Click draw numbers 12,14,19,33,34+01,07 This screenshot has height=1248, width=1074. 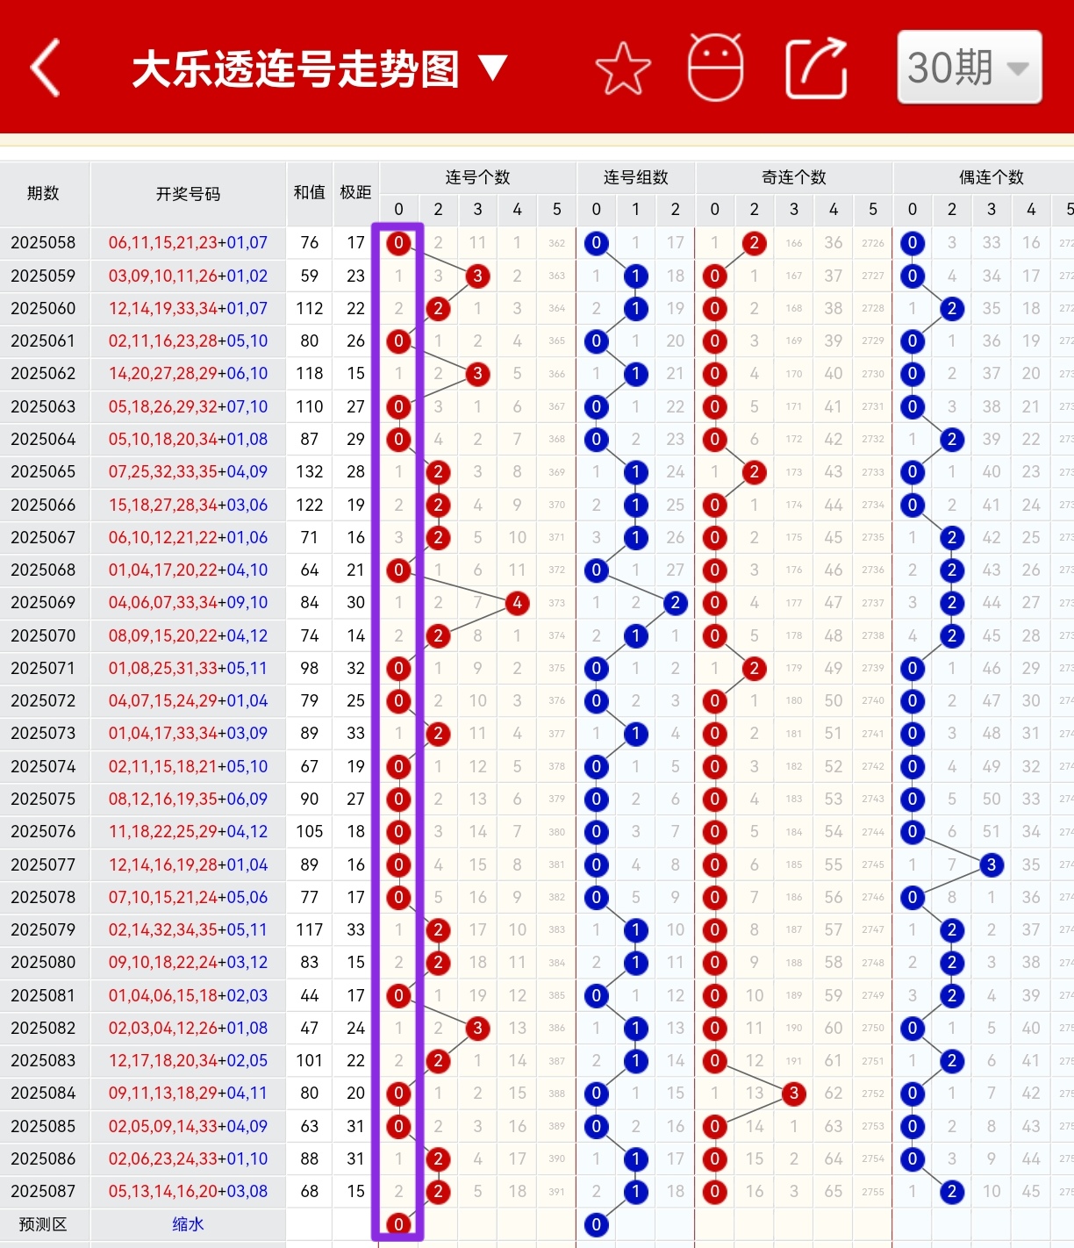point(188,308)
